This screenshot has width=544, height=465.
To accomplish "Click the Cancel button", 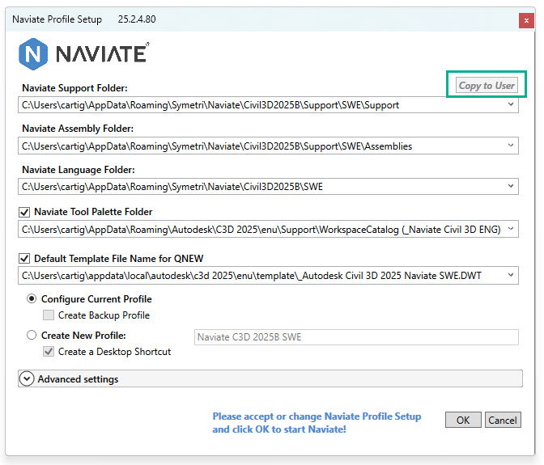I will pyautogui.click(x=503, y=420).
